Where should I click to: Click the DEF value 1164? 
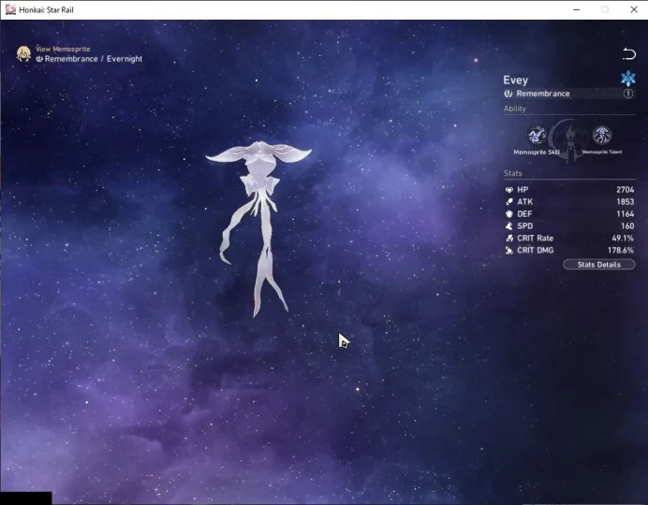[625, 214]
